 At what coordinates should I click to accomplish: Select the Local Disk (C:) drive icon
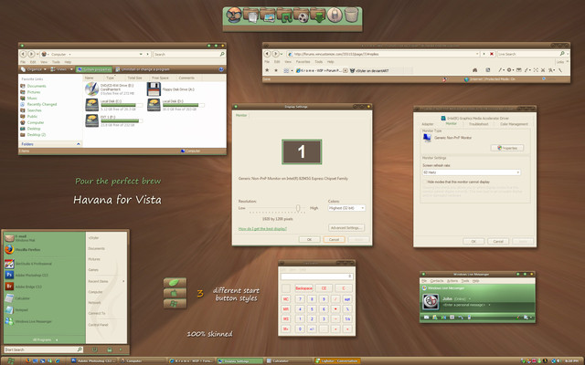91,105
